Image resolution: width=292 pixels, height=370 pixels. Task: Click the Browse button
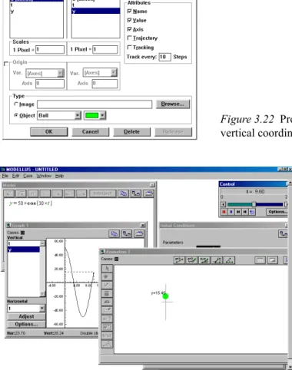pyautogui.click(x=173, y=104)
